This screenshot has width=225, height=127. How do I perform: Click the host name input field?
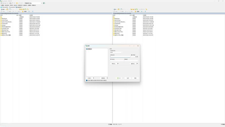point(120,57)
